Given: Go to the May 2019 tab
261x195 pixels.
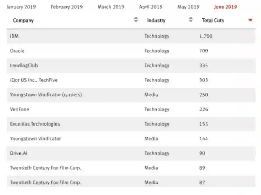Looking at the screenshot, I should [x=188, y=7].
